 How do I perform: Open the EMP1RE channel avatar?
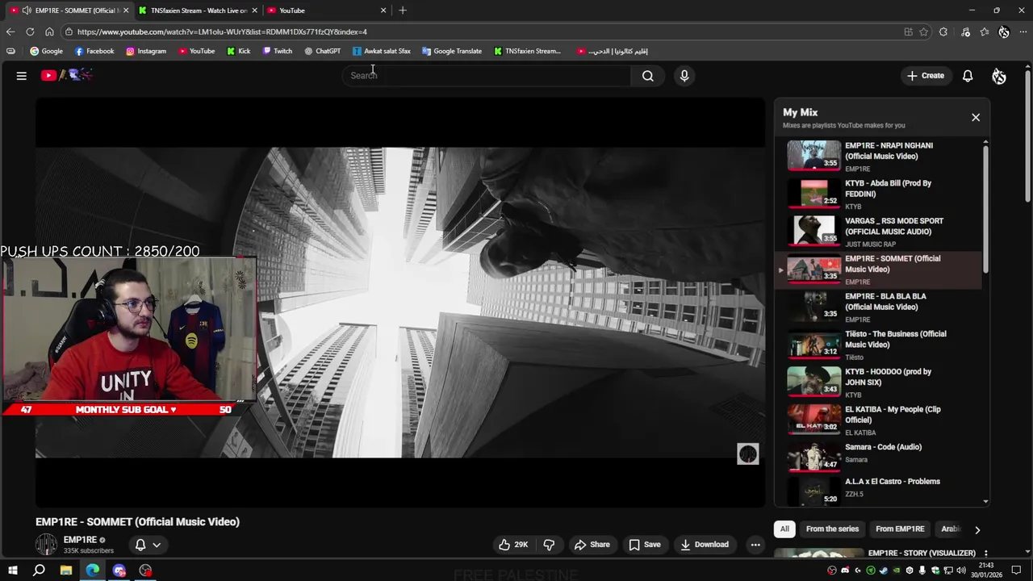click(x=46, y=545)
